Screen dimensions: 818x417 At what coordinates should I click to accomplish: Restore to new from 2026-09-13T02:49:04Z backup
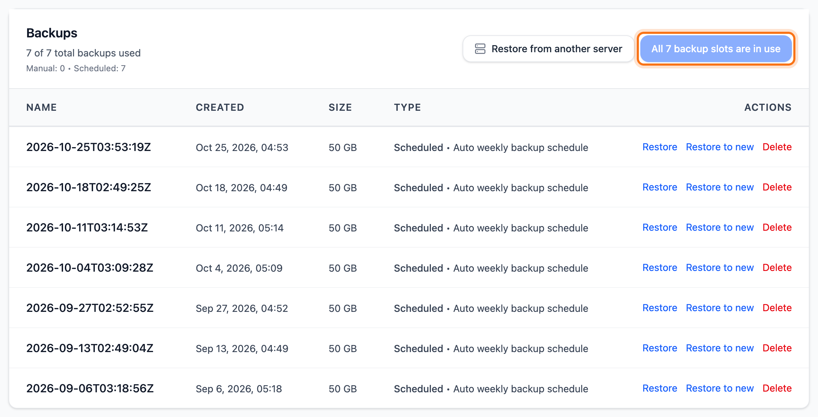point(720,348)
